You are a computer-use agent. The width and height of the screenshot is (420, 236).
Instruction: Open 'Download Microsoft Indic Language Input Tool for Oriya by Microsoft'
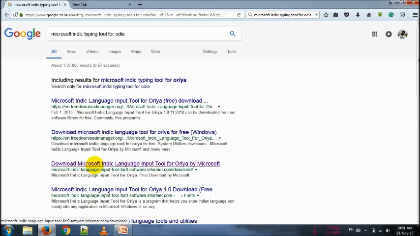click(x=136, y=163)
